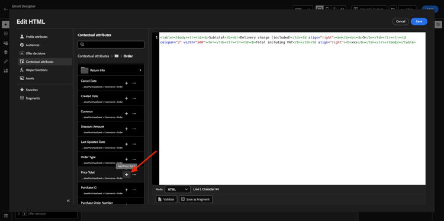Select Contextual attributes in left menu
The height and width of the screenshot is (221, 444).
click(x=45, y=62)
